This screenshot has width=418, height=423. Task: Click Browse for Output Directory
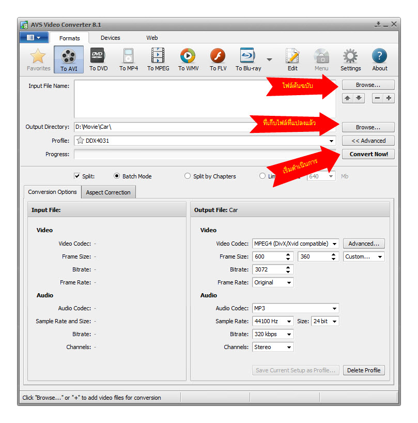pos(368,127)
